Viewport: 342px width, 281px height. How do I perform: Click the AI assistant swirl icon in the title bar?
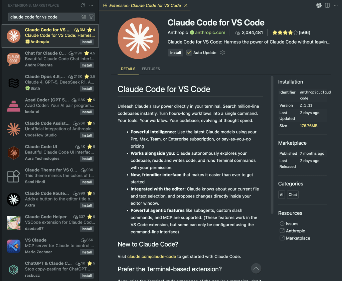coord(319,5)
